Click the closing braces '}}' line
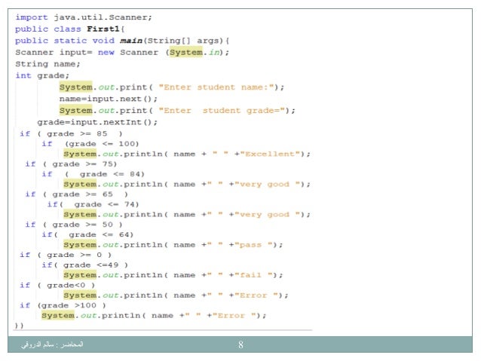Viewport: 481px width, 361px height. click(19, 326)
